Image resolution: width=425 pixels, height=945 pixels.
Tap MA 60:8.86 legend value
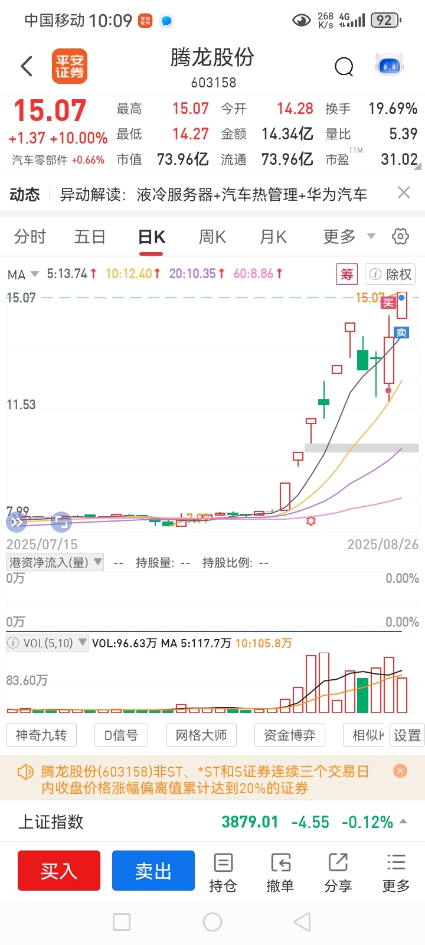pos(258,274)
